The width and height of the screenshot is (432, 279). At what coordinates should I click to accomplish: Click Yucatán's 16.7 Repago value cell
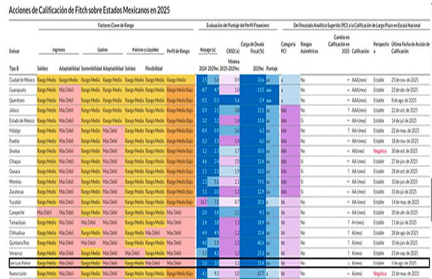pyautogui.click(x=204, y=201)
